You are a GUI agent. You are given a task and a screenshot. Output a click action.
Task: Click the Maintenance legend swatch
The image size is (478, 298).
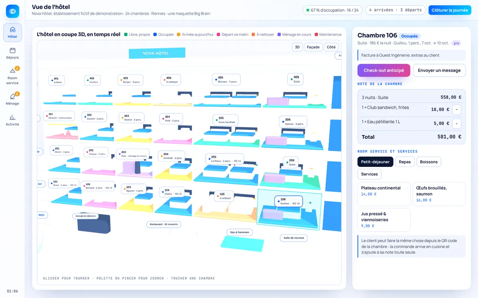pyautogui.click(x=316, y=35)
